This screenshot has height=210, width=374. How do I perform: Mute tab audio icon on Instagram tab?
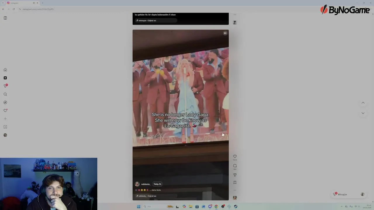(x=34, y=3)
